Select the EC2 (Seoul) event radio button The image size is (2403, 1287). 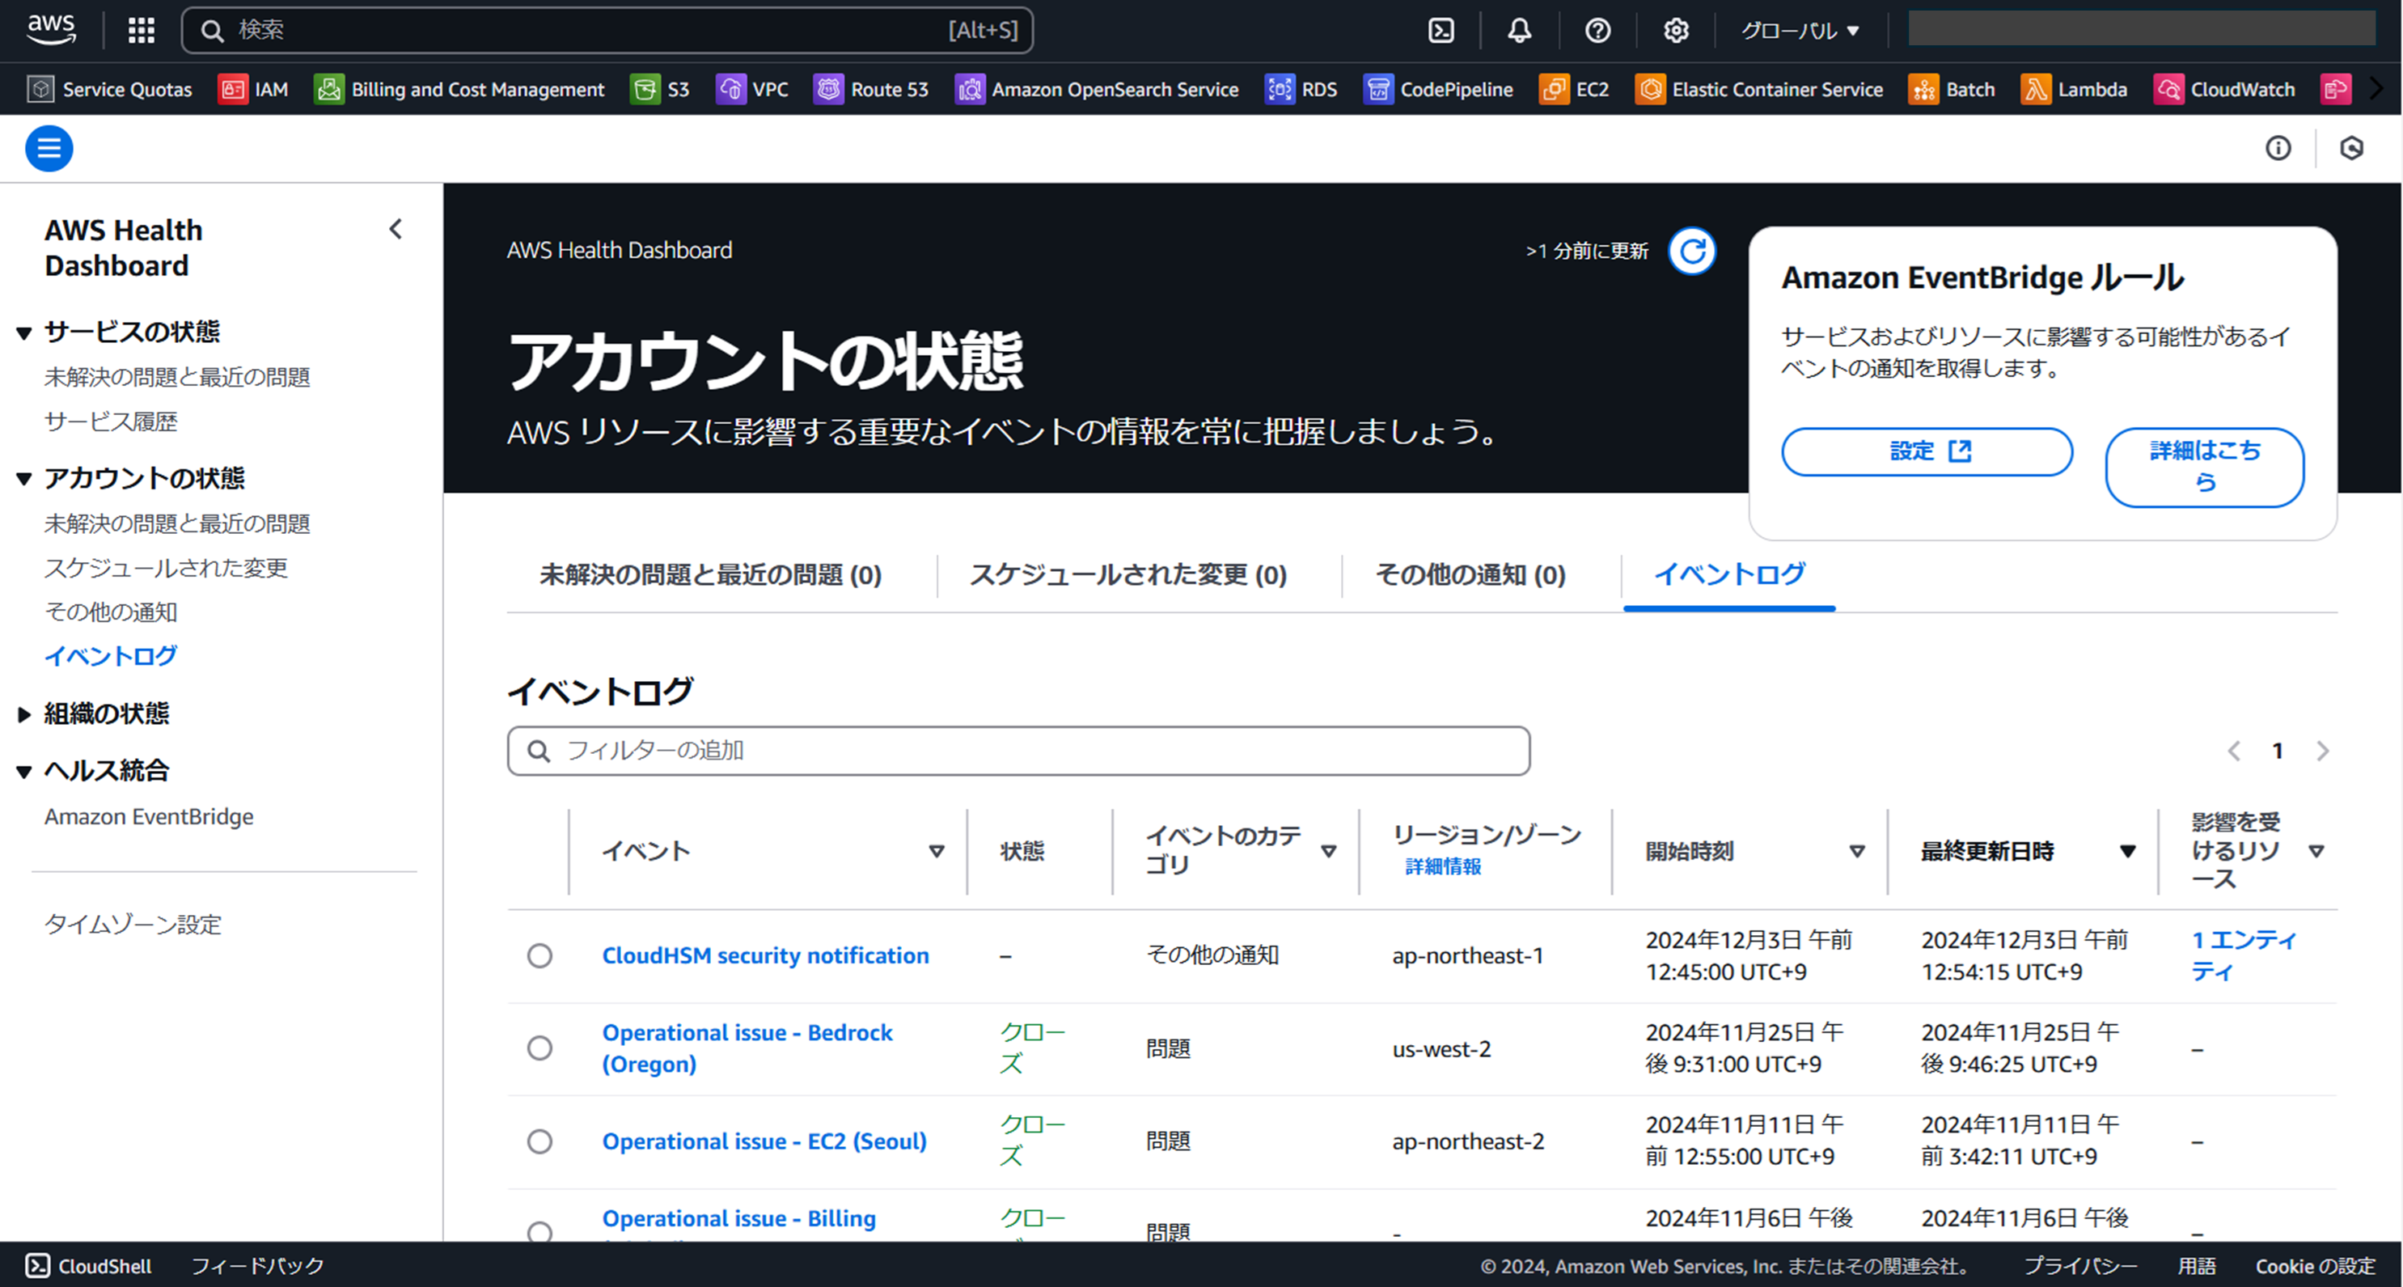[539, 1141]
